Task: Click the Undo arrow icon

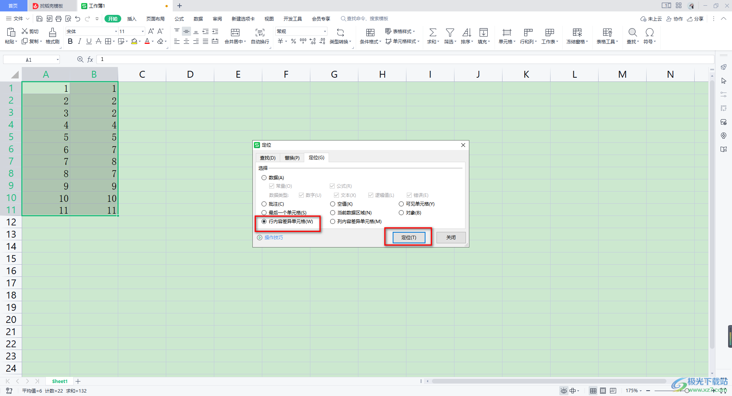Action: click(78, 19)
